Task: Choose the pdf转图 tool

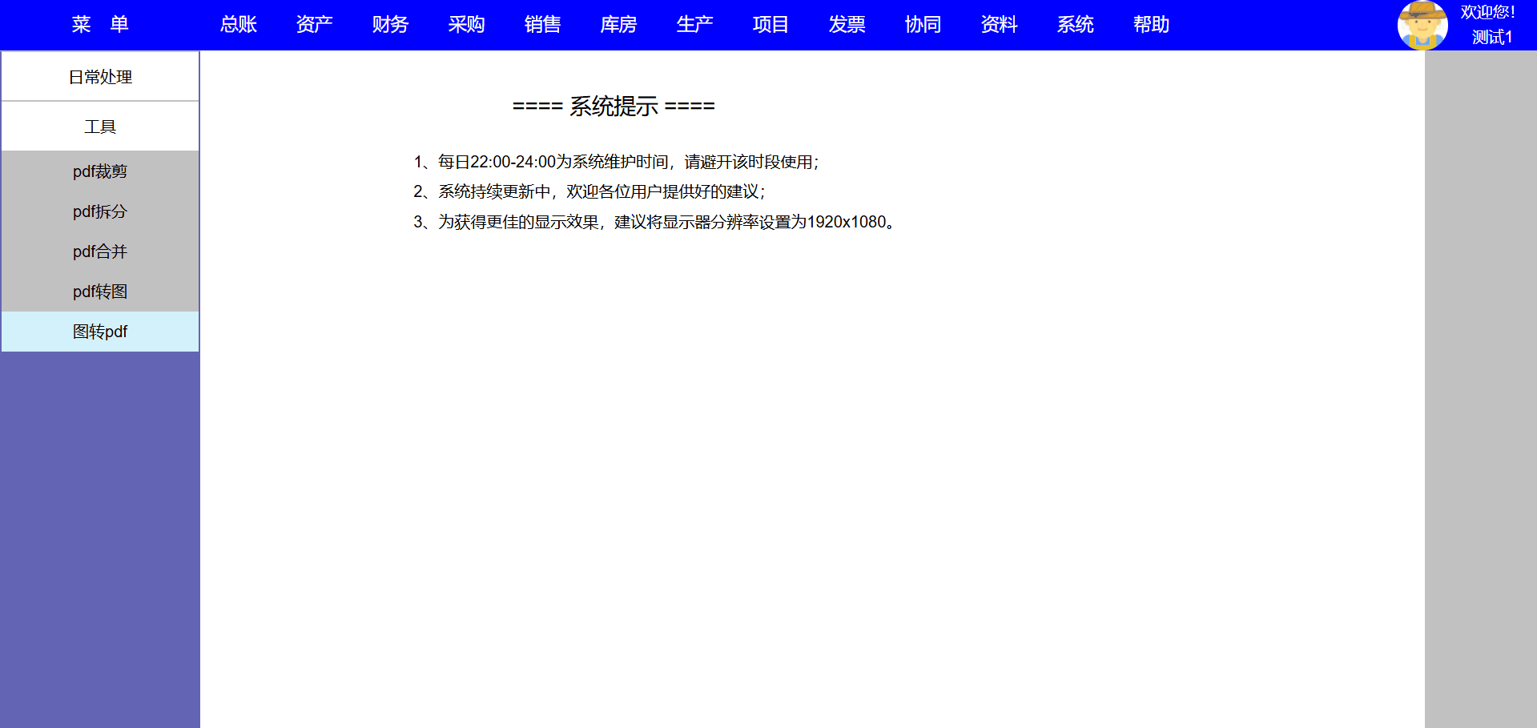Action: pyautogui.click(x=100, y=292)
